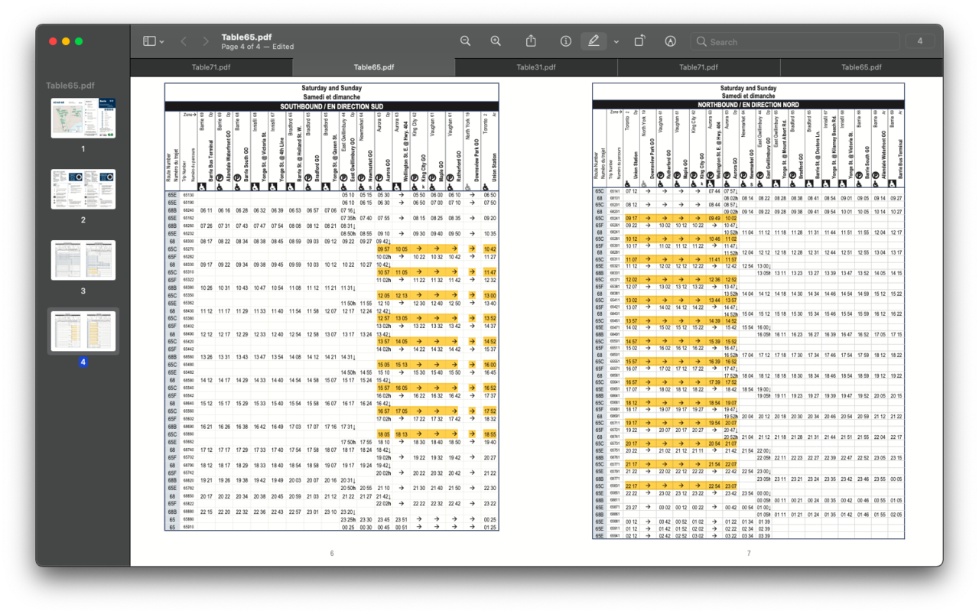Select page 2 thumbnail in sidebar

pyautogui.click(x=83, y=189)
